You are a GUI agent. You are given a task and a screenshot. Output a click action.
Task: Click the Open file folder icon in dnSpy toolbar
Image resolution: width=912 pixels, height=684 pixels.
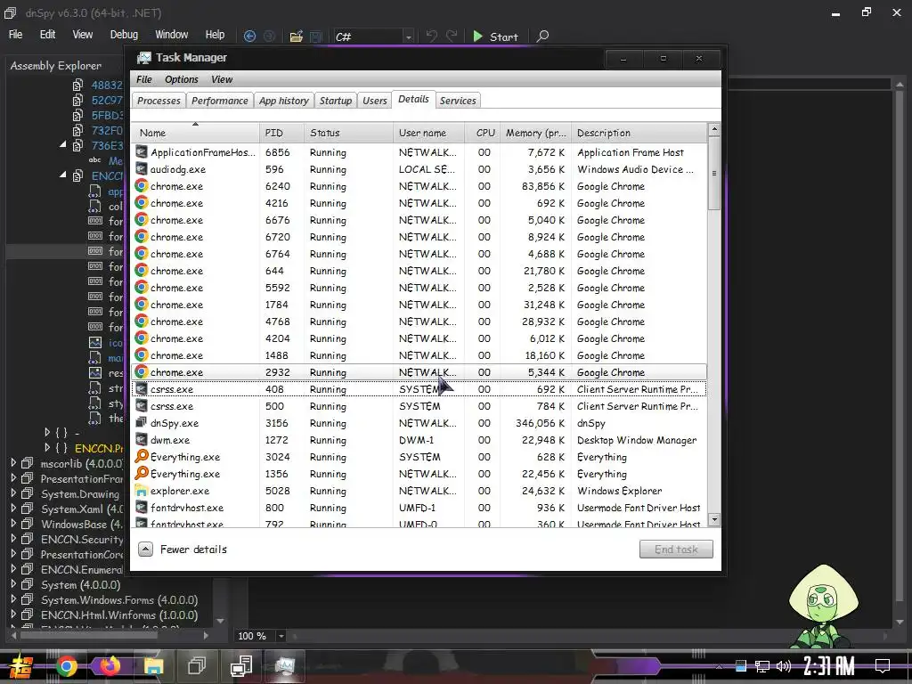pos(296,37)
